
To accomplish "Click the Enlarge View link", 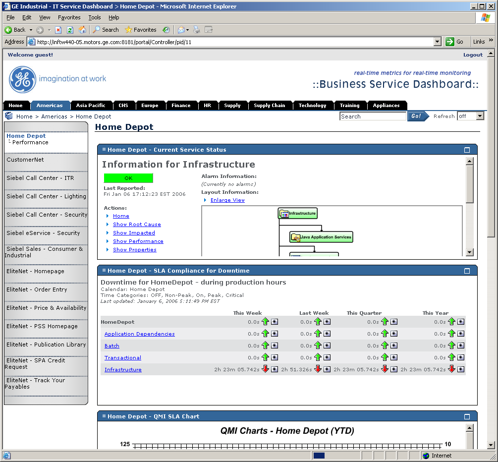I will 227,200.
